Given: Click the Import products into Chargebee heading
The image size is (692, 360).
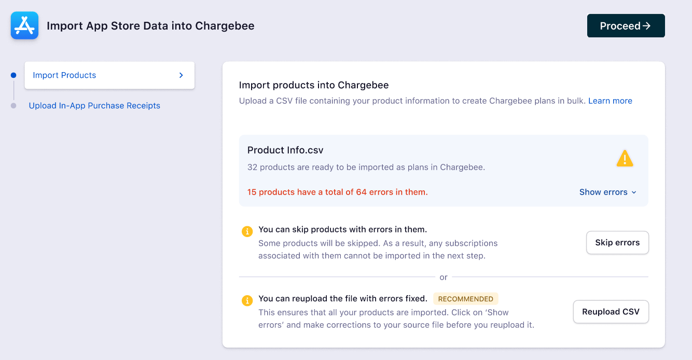Looking at the screenshot, I should pos(314,85).
